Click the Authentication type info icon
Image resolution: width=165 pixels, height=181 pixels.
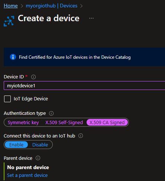click(51, 113)
